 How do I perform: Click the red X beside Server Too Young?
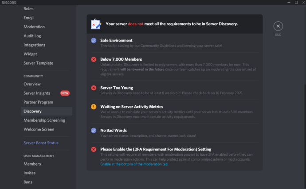tap(94, 88)
